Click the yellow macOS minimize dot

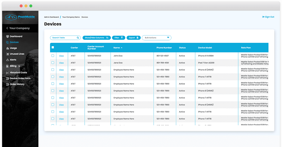26,6
